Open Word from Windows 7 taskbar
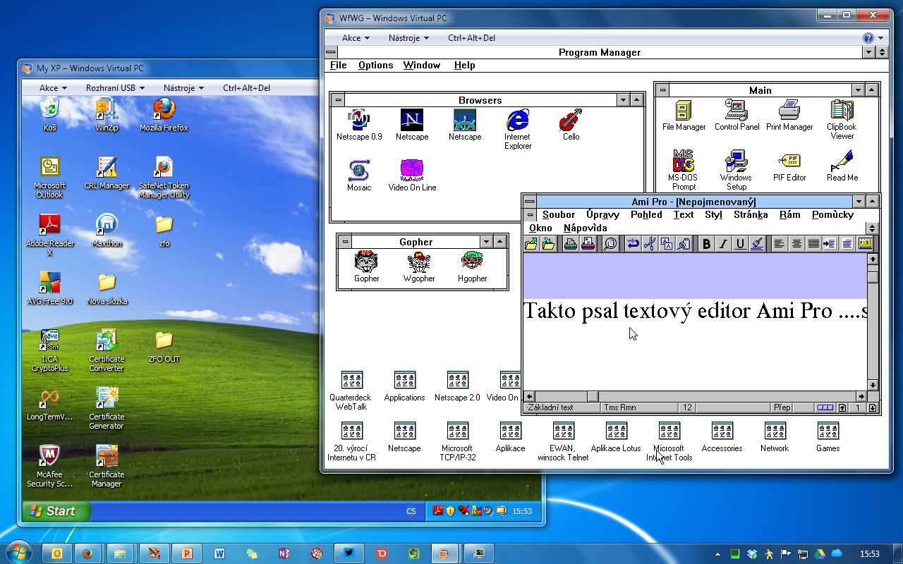 pyautogui.click(x=219, y=553)
